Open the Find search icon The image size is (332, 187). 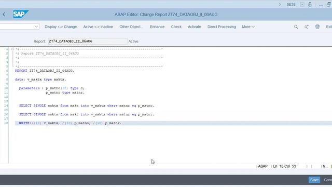(296, 26)
